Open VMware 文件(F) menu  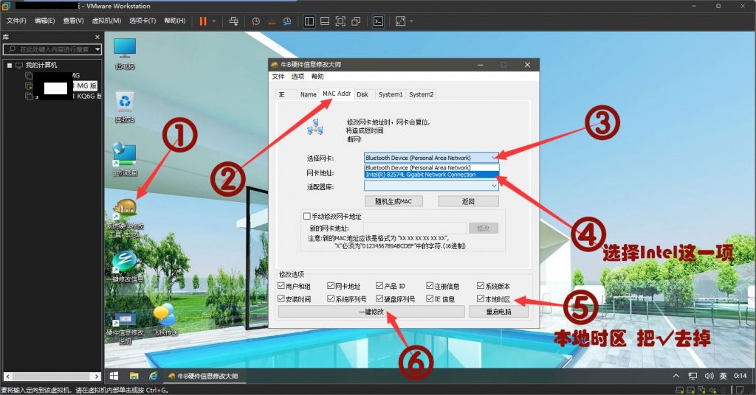pyautogui.click(x=16, y=21)
